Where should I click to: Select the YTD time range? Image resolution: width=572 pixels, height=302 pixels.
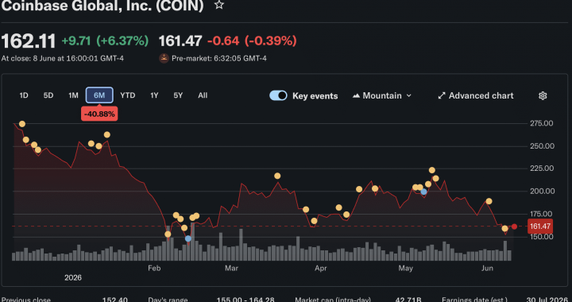pos(128,95)
